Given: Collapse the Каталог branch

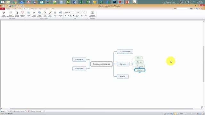Looking at the screenshot, I should 132,64.
